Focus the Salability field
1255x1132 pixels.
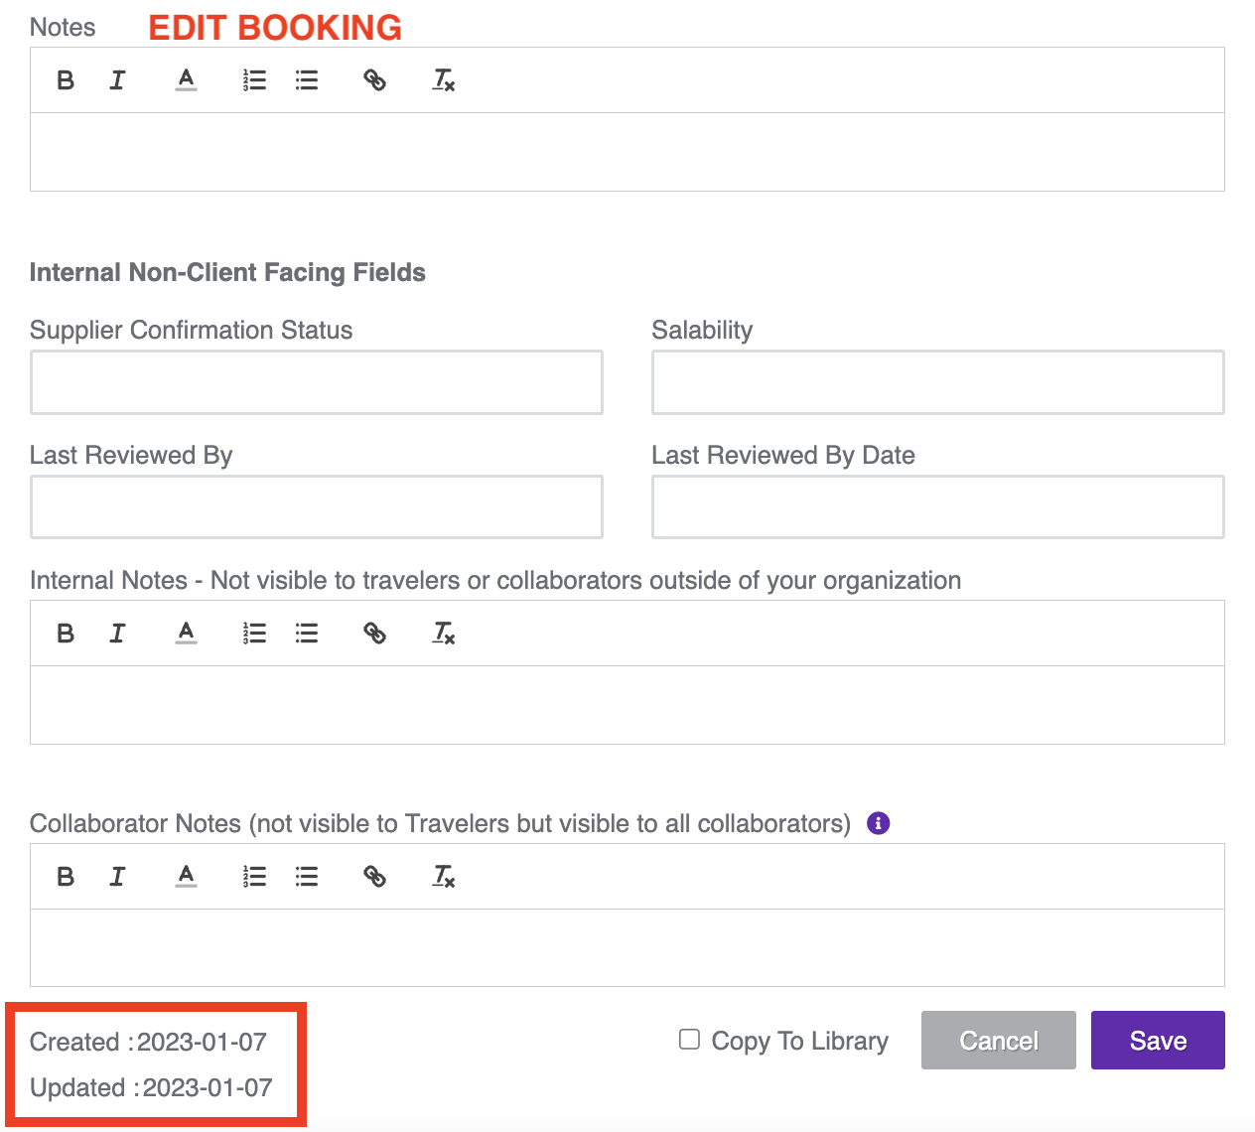938,382
